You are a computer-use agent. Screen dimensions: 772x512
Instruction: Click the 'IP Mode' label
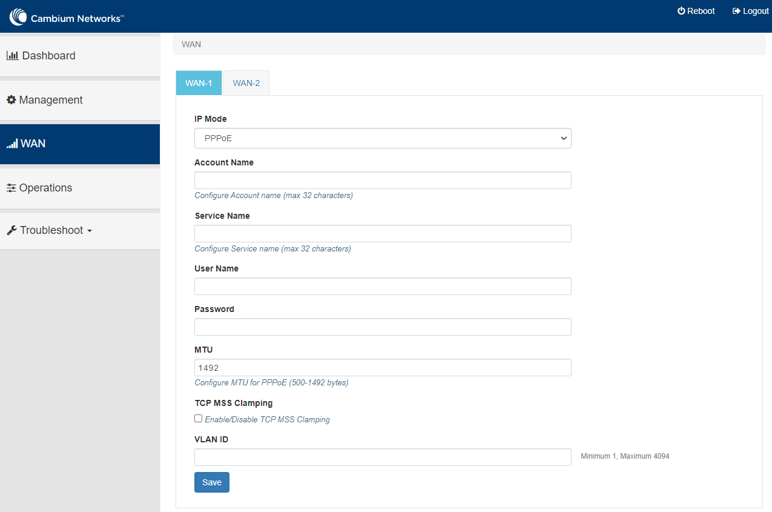tap(211, 119)
